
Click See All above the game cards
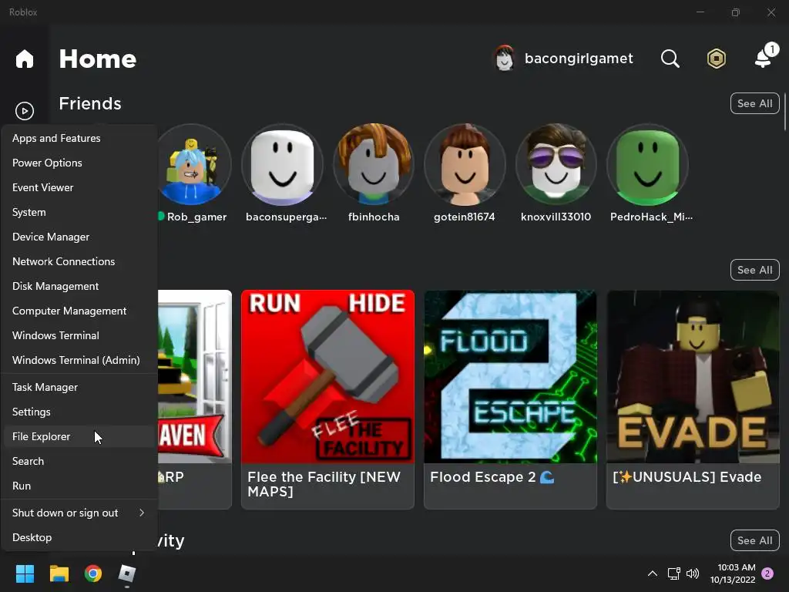[754, 270]
